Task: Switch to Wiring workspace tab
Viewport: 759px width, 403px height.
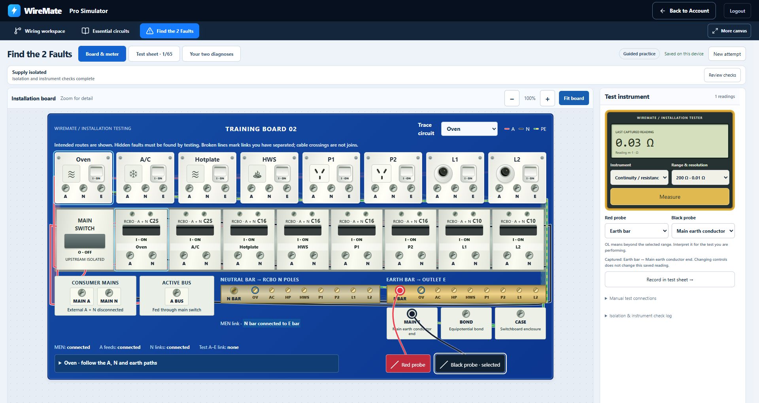Action: (40, 31)
